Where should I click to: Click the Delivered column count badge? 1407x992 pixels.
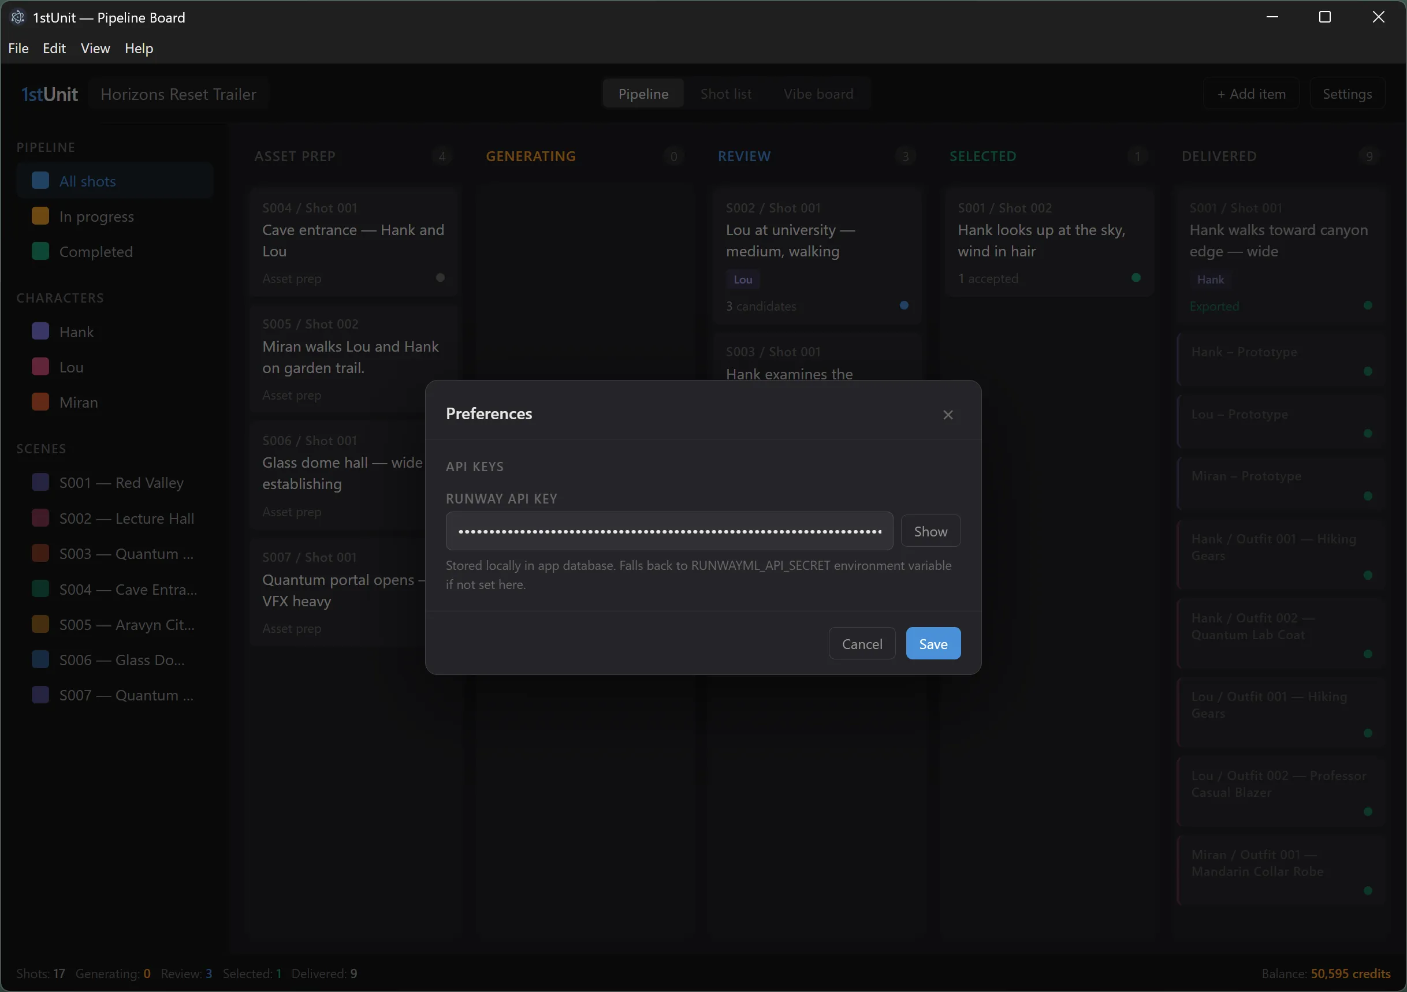(1369, 157)
